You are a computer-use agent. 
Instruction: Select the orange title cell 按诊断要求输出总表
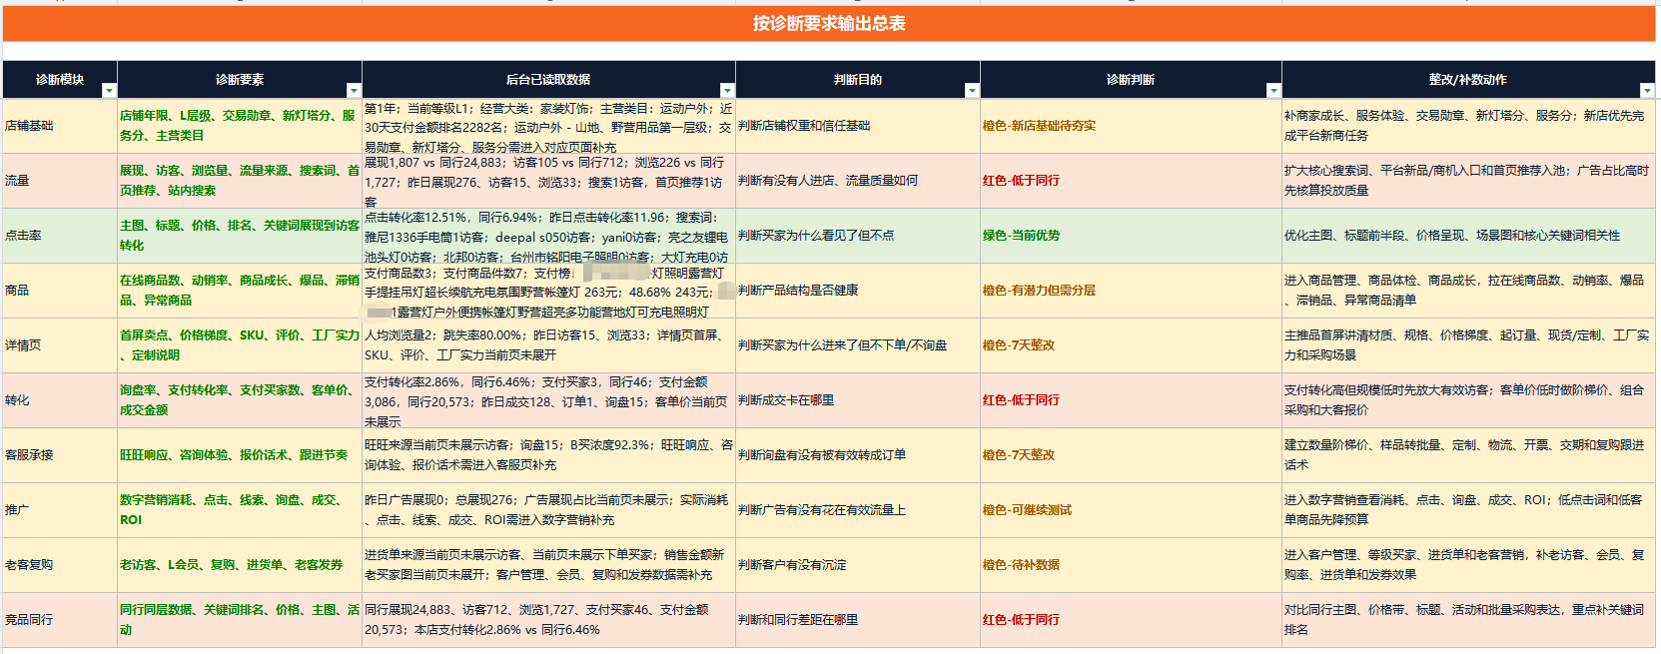click(x=829, y=24)
